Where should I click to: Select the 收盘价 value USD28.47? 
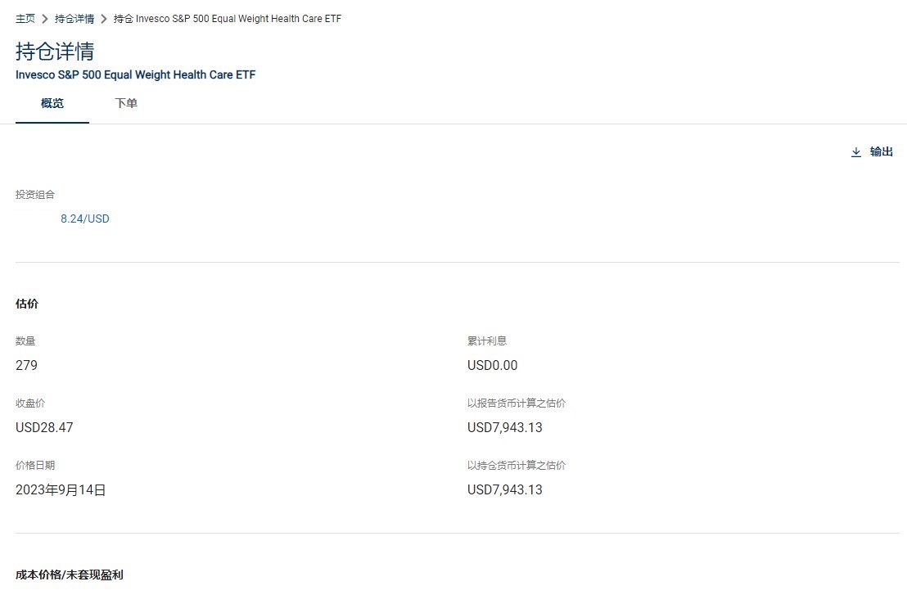(44, 428)
